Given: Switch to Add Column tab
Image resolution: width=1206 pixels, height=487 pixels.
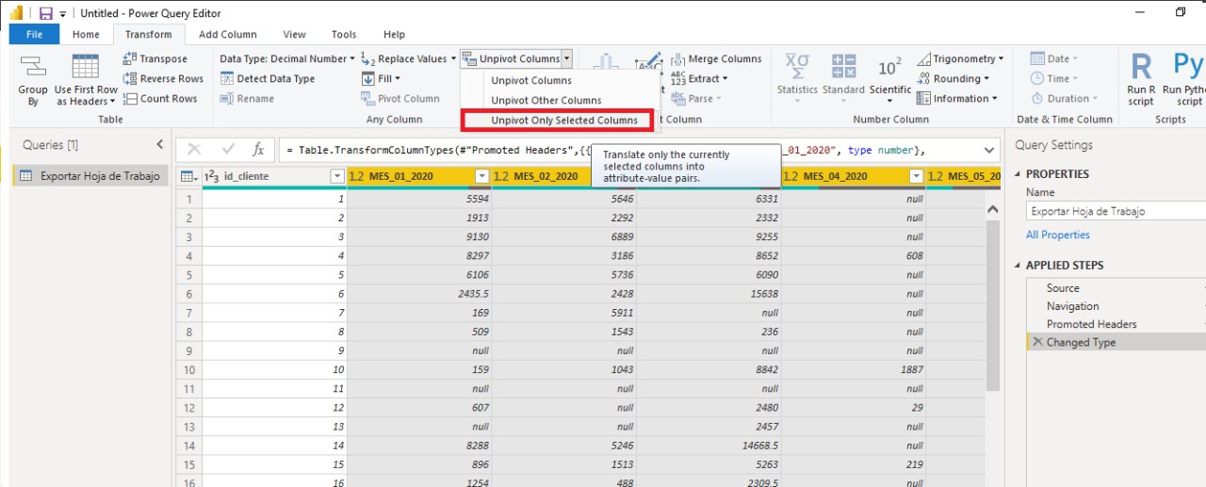Looking at the screenshot, I should coord(228,34).
